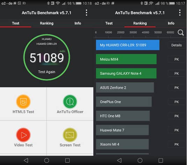
Task: Tap Test Again in the score circle
Action: click(x=46, y=72)
